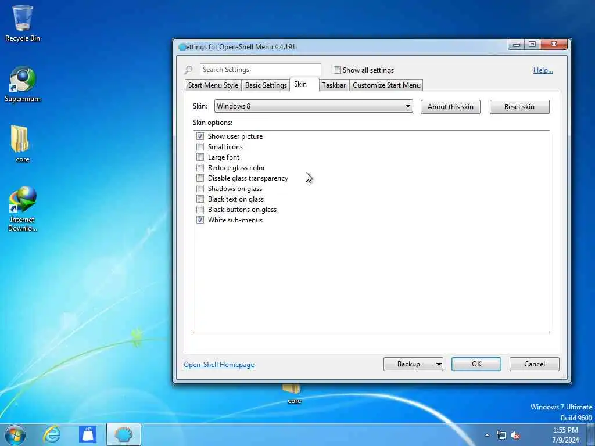Viewport: 595px width, 446px height.
Task: Click the Show desktop strip in the taskbar
Action: pyautogui.click(x=591, y=434)
